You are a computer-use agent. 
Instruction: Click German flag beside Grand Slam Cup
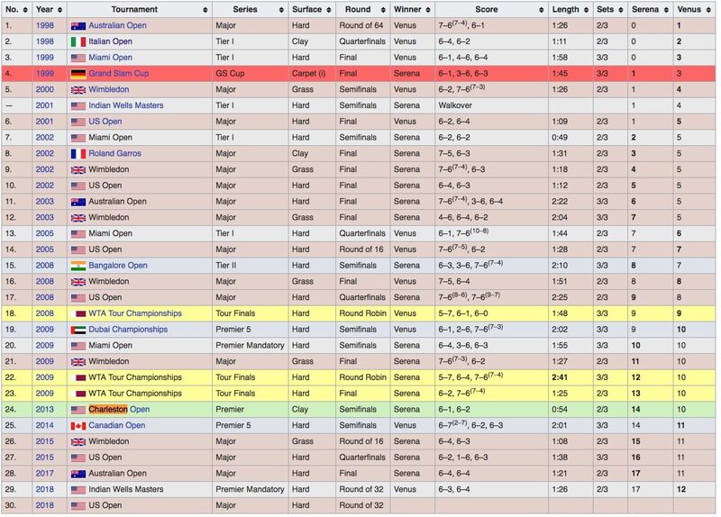[x=78, y=74]
